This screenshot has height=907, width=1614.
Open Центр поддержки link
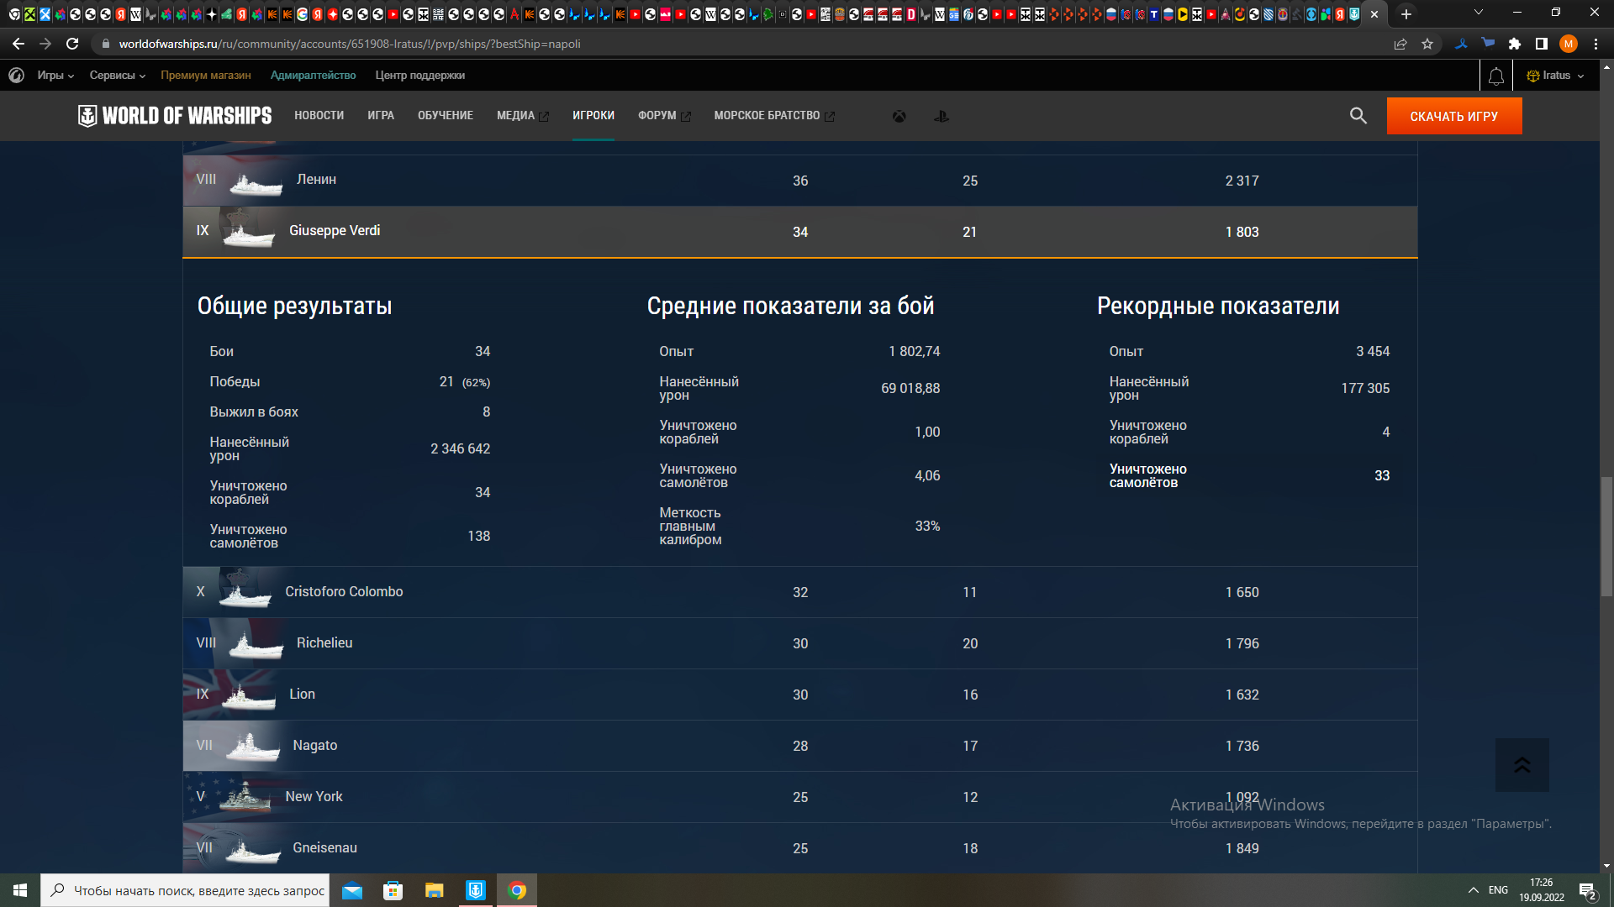pyautogui.click(x=419, y=76)
